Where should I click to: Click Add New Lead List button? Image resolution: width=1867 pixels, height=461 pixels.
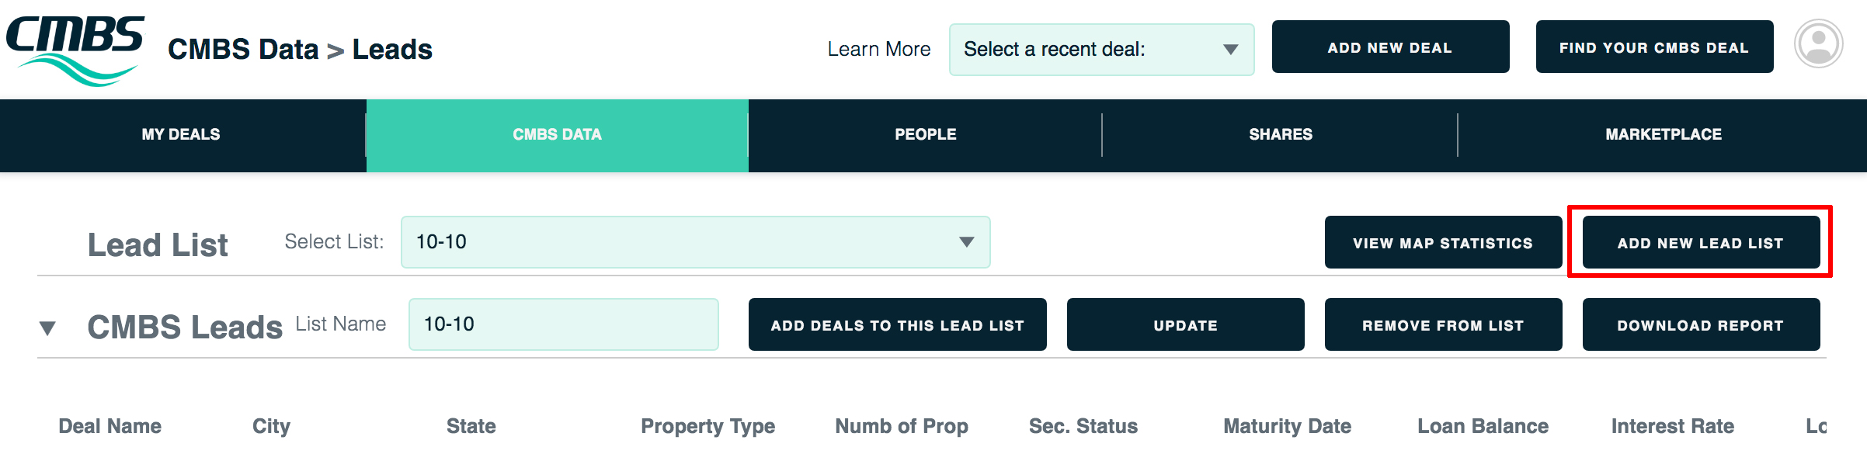pyautogui.click(x=1701, y=243)
